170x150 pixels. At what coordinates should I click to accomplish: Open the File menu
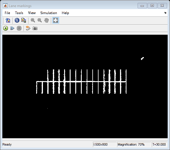coord(7,13)
